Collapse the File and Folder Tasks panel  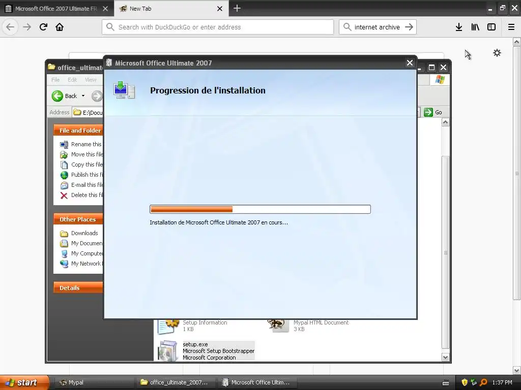78,131
